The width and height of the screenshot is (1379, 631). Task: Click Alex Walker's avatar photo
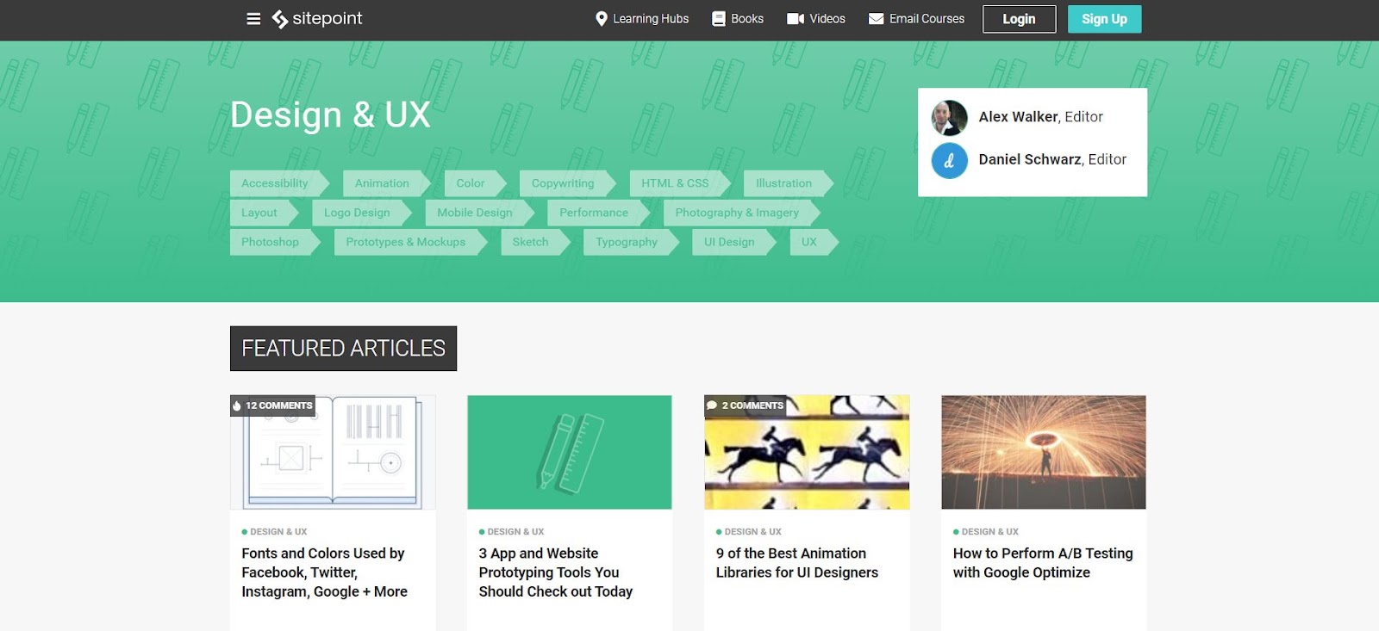pos(949,117)
